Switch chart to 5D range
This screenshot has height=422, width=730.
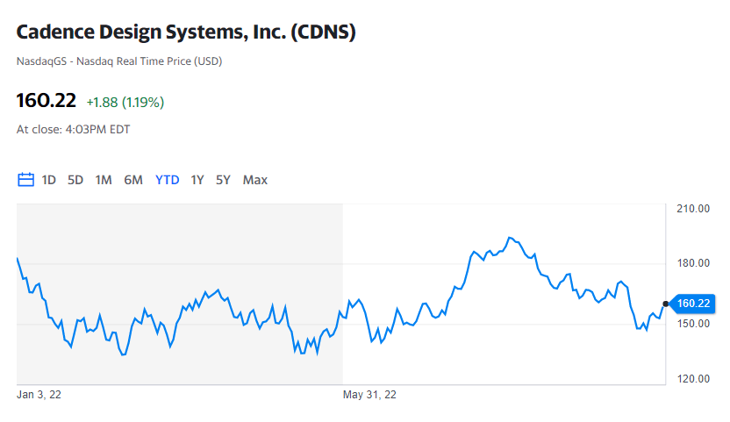(75, 180)
